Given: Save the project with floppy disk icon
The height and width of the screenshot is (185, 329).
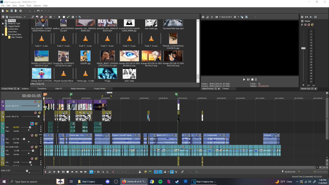Looking at the screenshot, I should (x=12, y=11).
